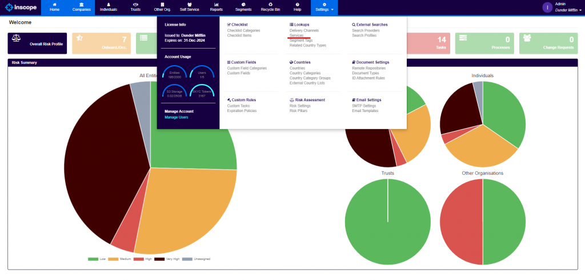Collapse the Settings dropdown menu
Viewport: 585px width, 280px height.
point(324,7)
